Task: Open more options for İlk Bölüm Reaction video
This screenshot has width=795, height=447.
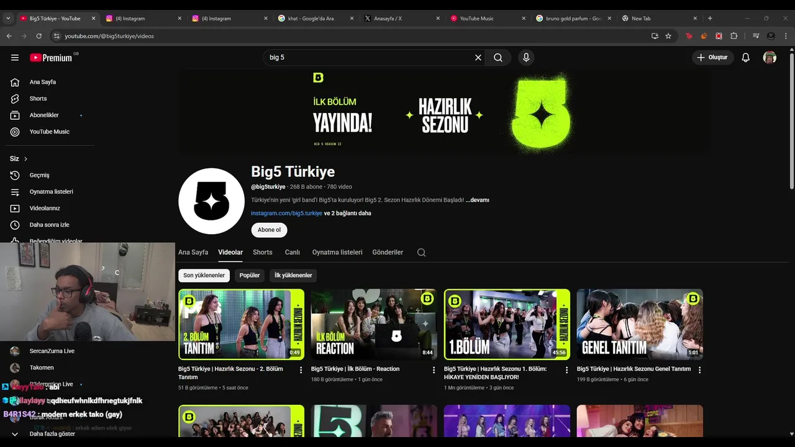Action: pos(434,370)
